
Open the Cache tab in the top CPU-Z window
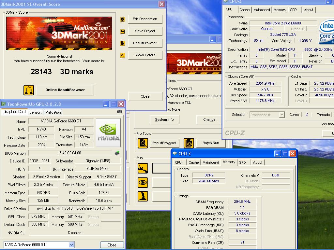coord(245,10)
